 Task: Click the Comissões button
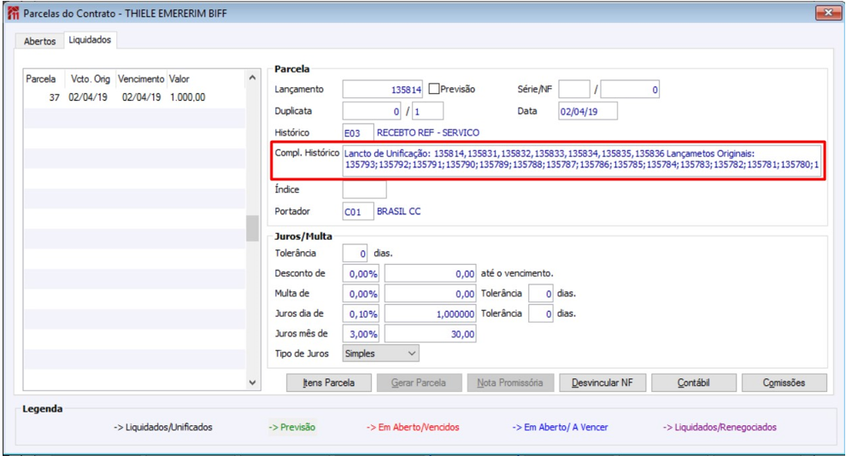point(784,383)
